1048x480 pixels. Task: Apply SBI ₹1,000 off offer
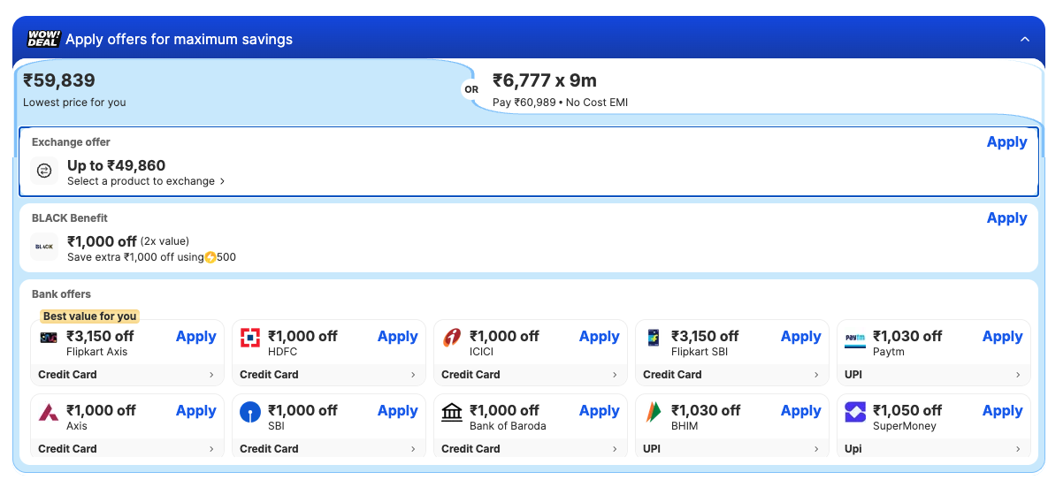pyautogui.click(x=398, y=411)
